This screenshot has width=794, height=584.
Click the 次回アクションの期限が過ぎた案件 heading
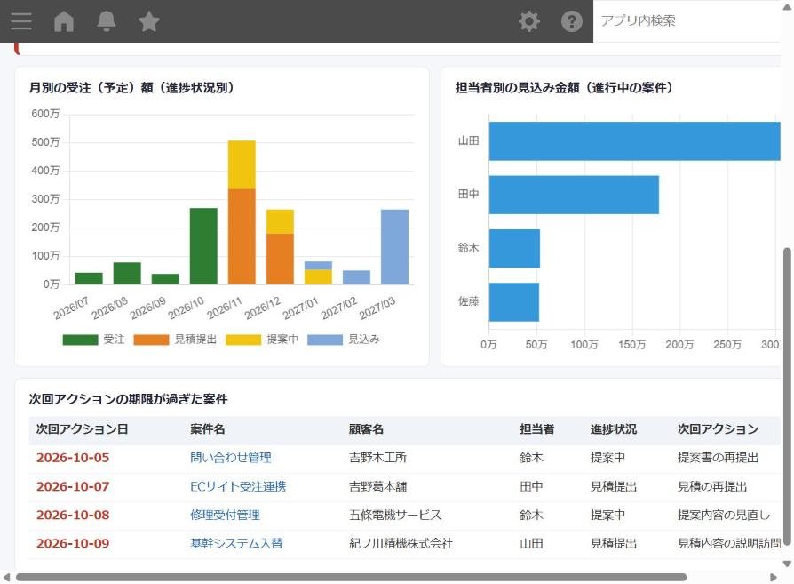(128, 399)
